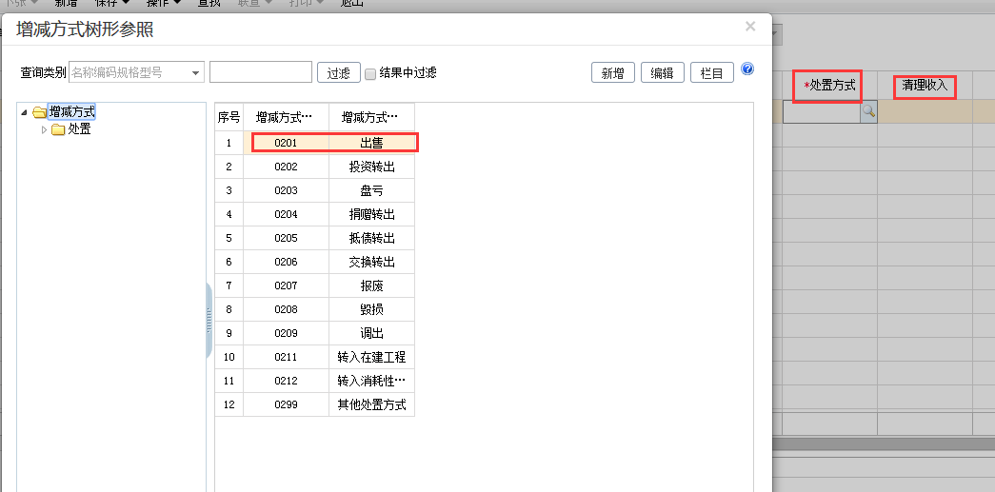
Task: Click the 新增 button in dialog
Action: (x=613, y=73)
